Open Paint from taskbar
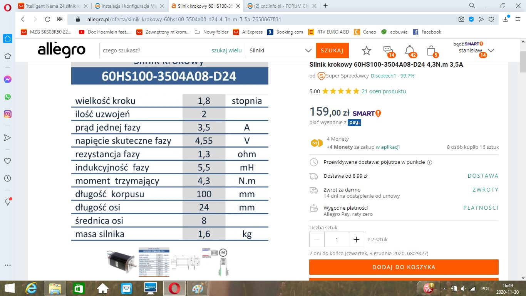The width and height of the screenshot is (526, 296). [x=199, y=288]
